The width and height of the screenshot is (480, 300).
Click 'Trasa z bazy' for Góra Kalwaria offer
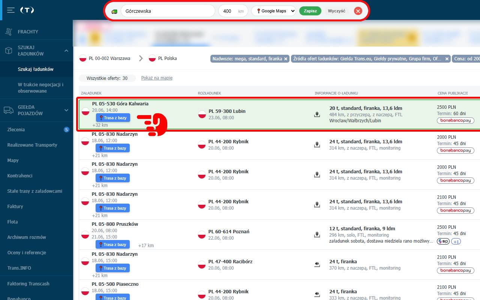click(113, 118)
